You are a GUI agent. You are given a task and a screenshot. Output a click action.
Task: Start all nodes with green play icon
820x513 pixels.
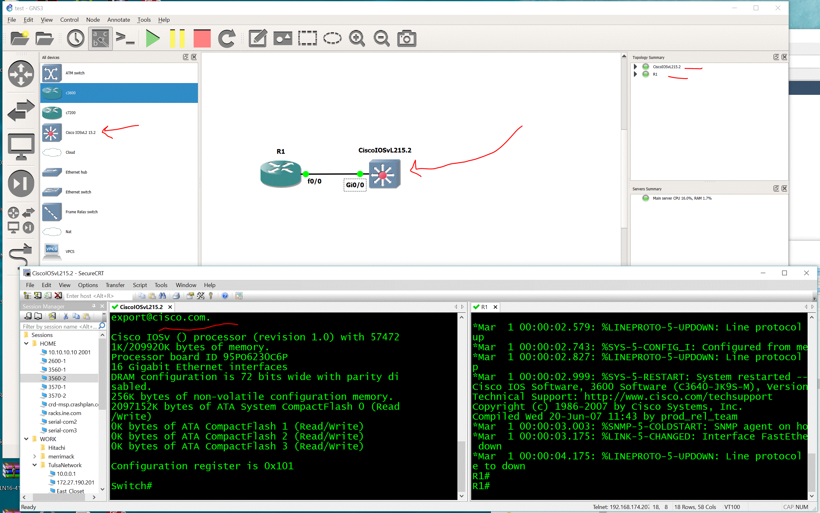[x=152, y=38]
